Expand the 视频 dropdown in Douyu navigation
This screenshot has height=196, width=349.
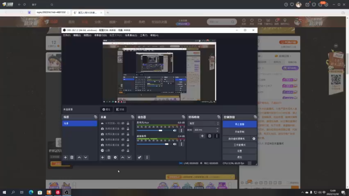click(113, 22)
